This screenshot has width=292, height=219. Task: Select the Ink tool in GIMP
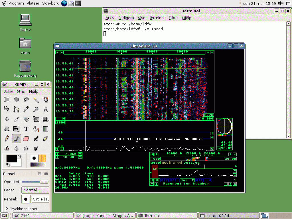(x=45, y=139)
